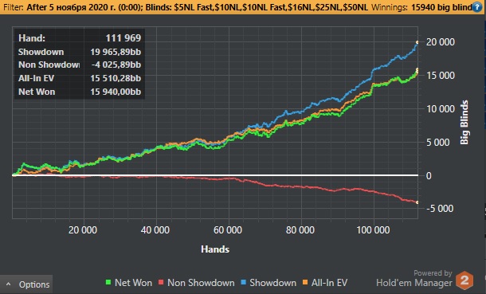486x294 pixels.
Task: Click the blue help question mark icon
Action: point(478,7)
